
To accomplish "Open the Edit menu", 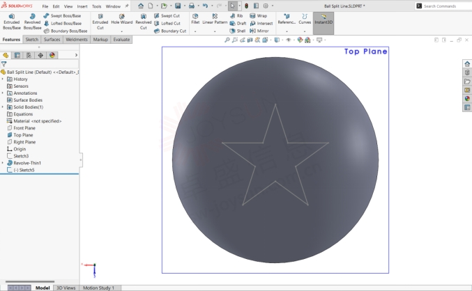I will tap(56, 6).
